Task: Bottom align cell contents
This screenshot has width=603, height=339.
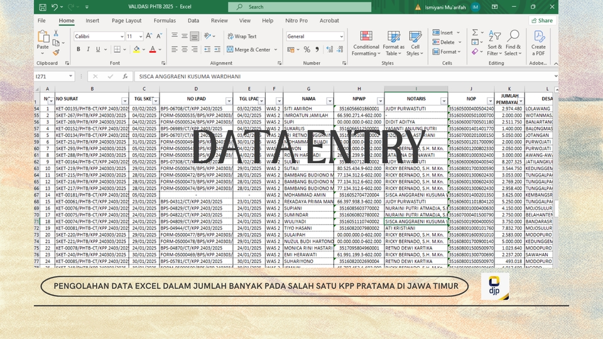Action: (x=195, y=36)
